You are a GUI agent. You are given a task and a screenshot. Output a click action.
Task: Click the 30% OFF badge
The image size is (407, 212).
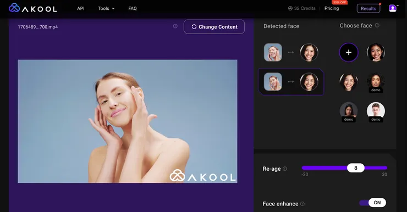pos(339,2)
